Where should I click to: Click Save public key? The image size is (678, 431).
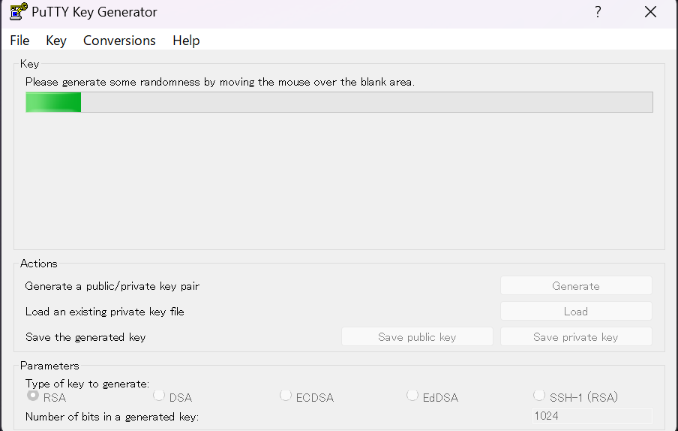coord(417,337)
